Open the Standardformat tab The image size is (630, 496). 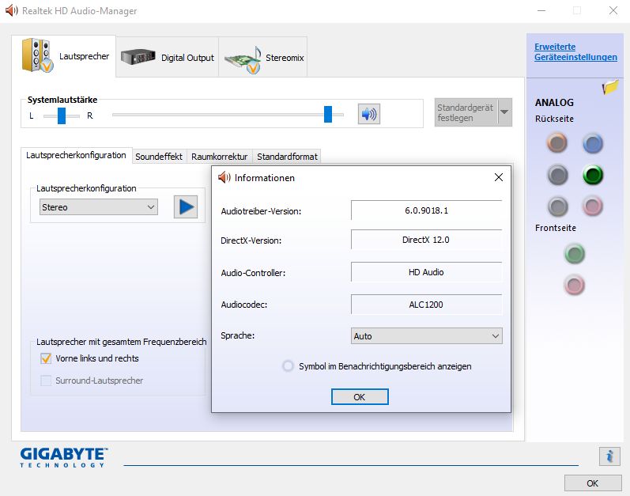coord(287,157)
